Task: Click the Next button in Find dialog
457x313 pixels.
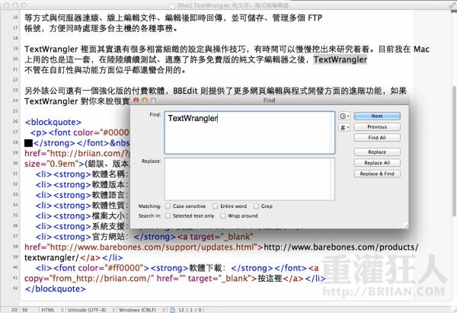Action: point(377,116)
